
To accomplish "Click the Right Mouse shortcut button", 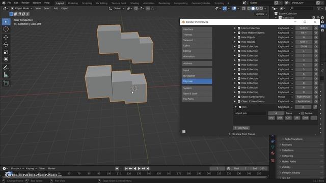I will click(304, 97).
